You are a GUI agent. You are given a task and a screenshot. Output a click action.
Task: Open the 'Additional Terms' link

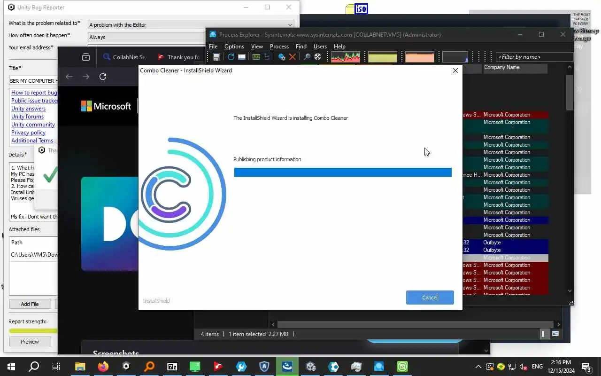[x=32, y=141]
